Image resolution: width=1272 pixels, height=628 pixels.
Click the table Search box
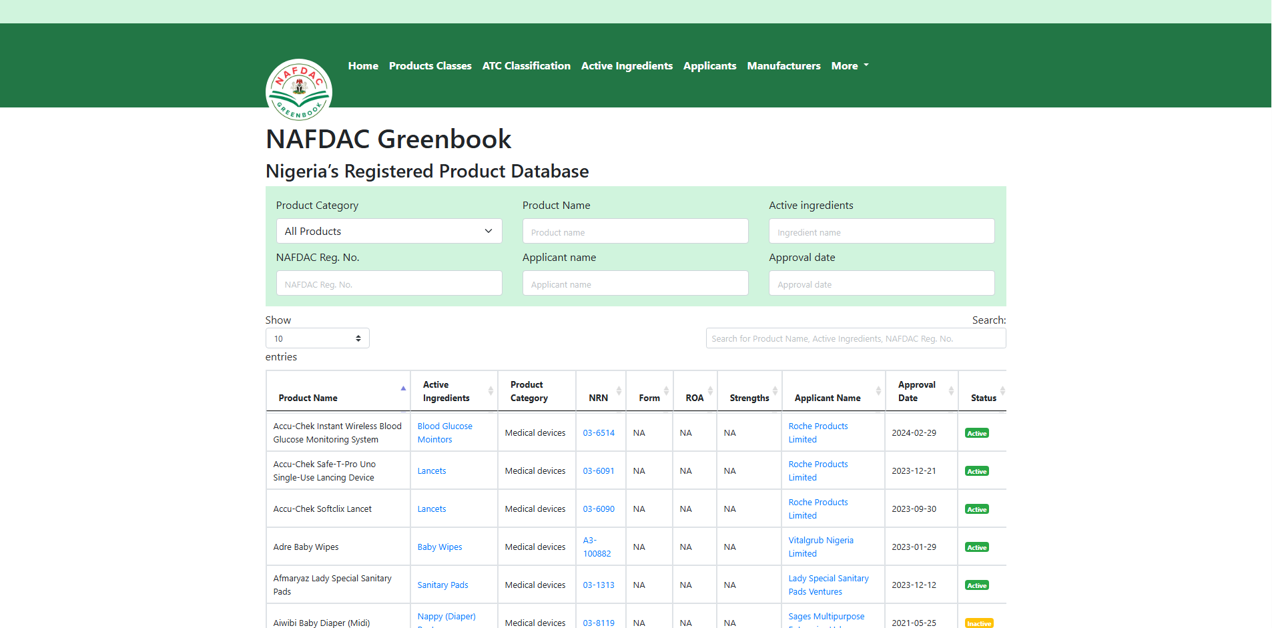pos(856,338)
